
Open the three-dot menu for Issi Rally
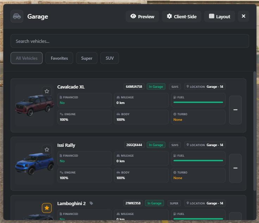point(235,168)
